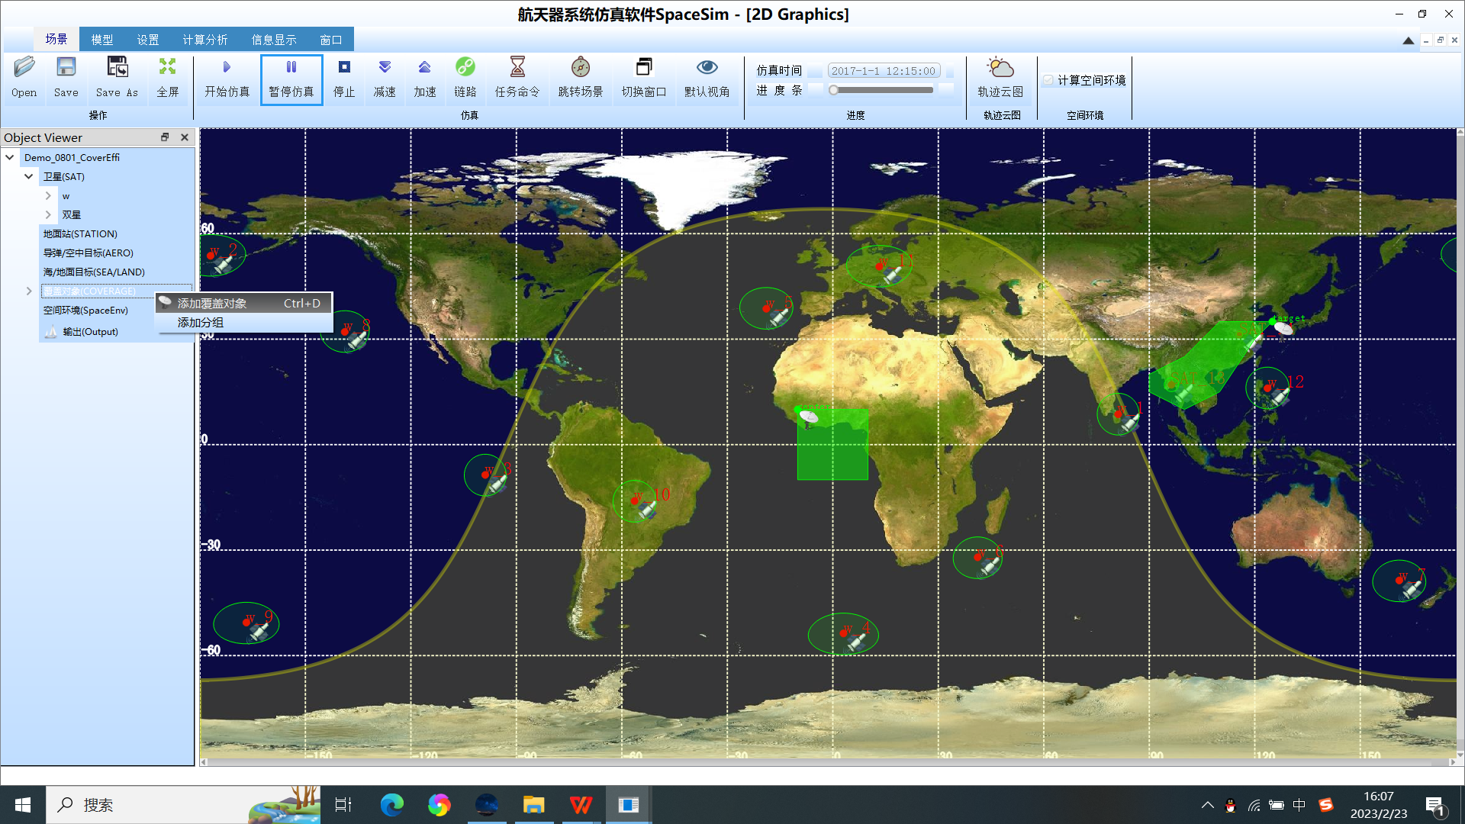Open the 计算分析 ribbon tab
Viewport: 1465px width, 824px height.
(205, 40)
